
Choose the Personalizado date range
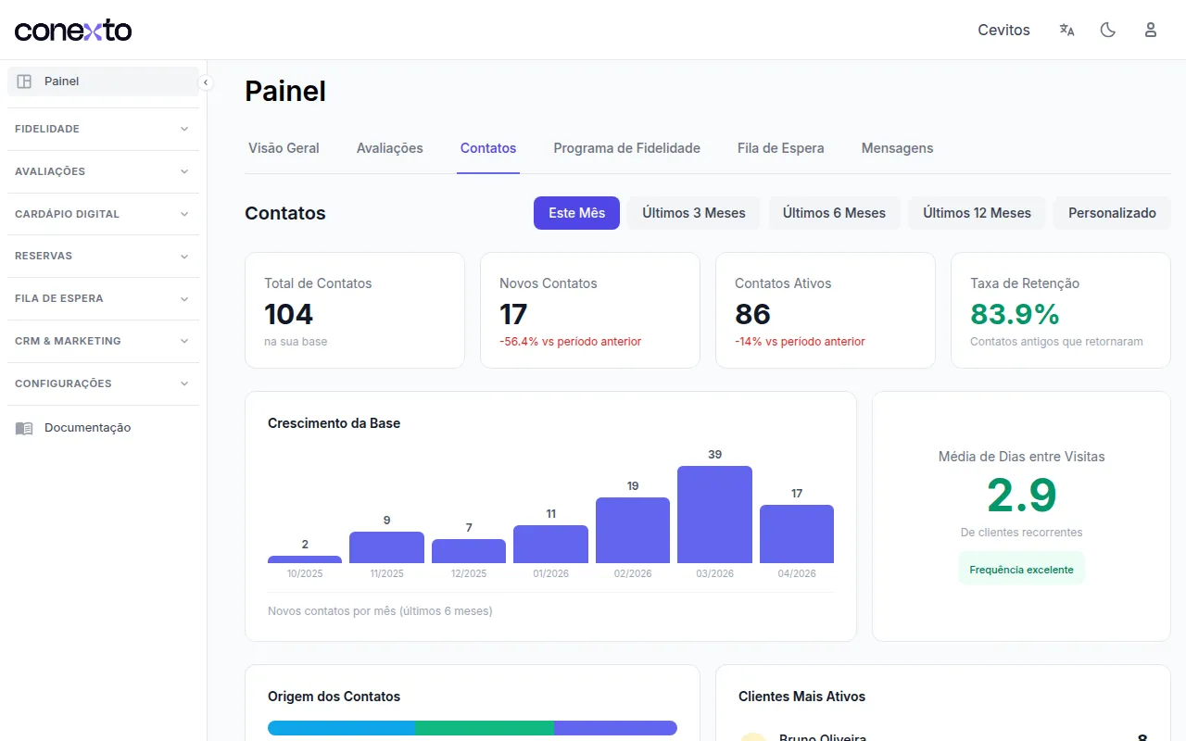pyautogui.click(x=1112, y=213)
